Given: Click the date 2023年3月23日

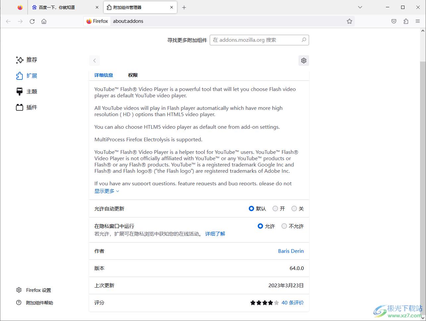Looking at the screenshot, I should (286, 285).
